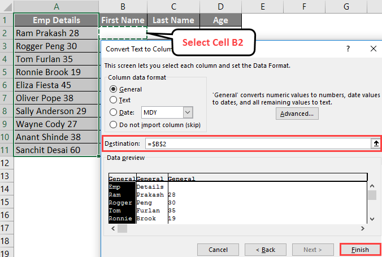Click the Destination input field
The image size is (382, 257).
pos(258,143)
